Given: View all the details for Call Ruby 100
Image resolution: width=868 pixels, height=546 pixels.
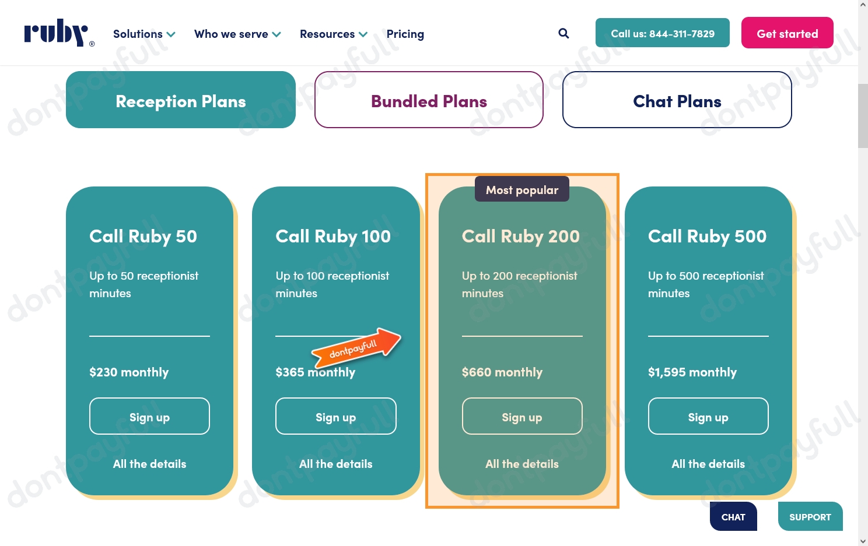Looking at the screenshot, I should coord(335,463).
